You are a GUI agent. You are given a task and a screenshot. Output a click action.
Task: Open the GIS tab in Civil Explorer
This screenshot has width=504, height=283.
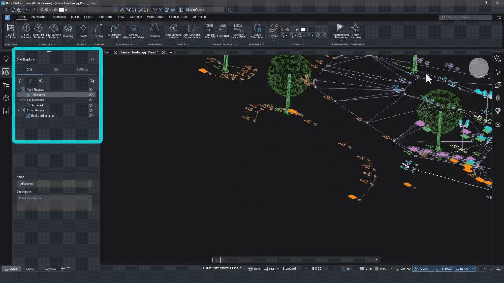(56, 69)
